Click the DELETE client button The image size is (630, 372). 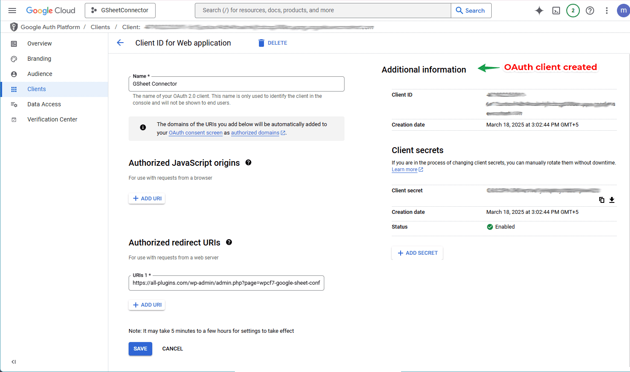click(273, 43)
